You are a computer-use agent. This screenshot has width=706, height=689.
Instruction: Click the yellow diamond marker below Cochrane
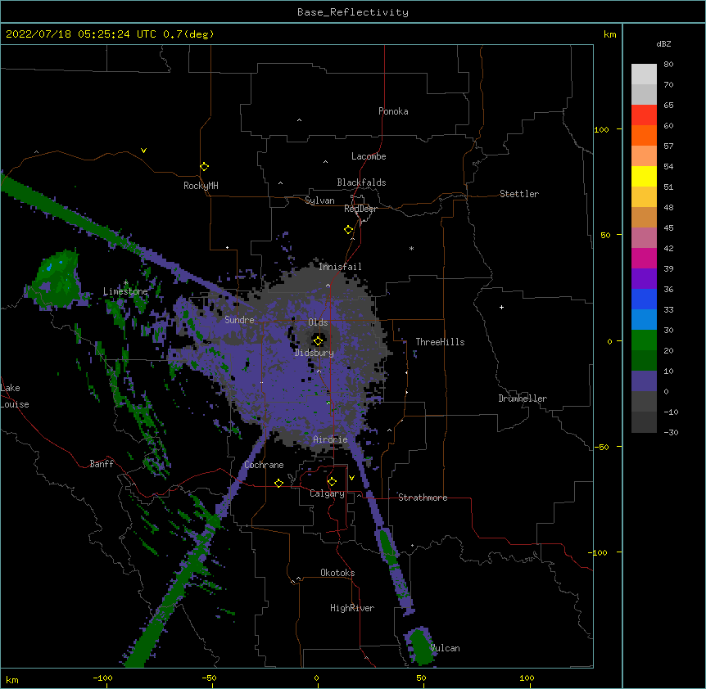pos(278,483)
